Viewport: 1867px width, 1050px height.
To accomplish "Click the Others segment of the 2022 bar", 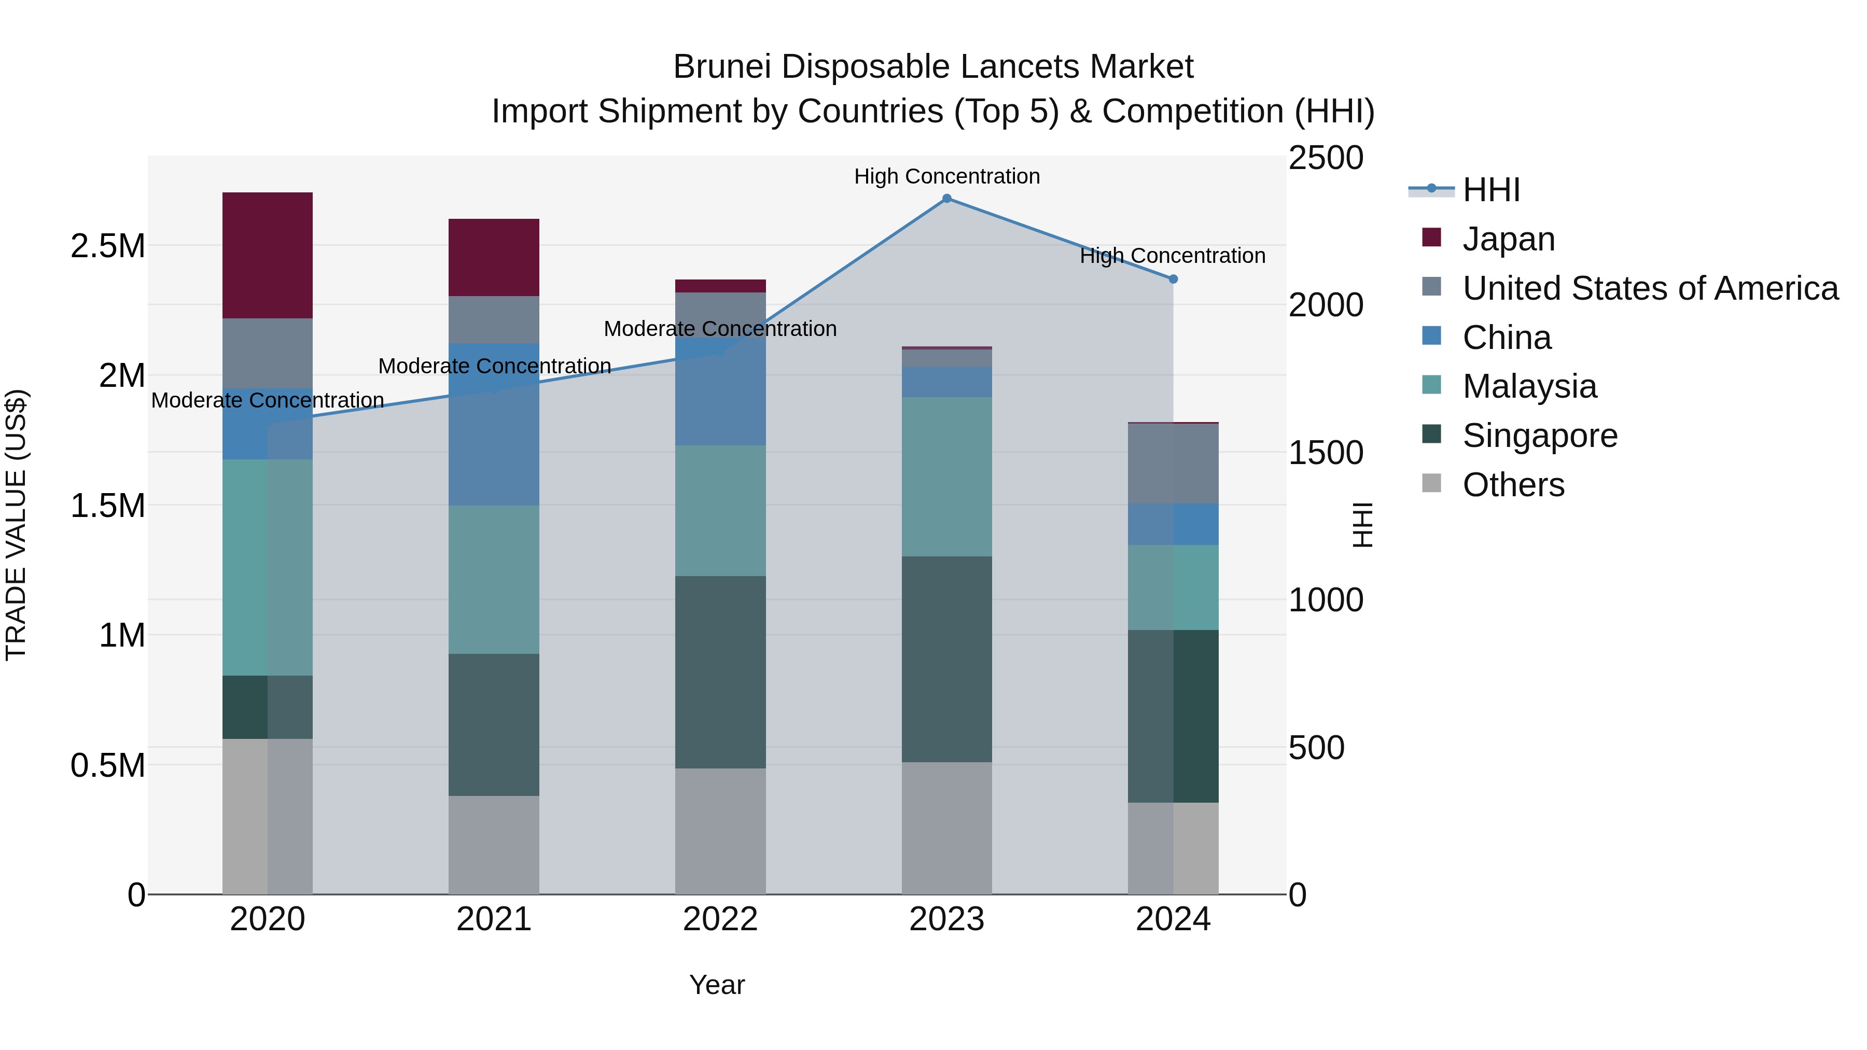I will point(720,831).
